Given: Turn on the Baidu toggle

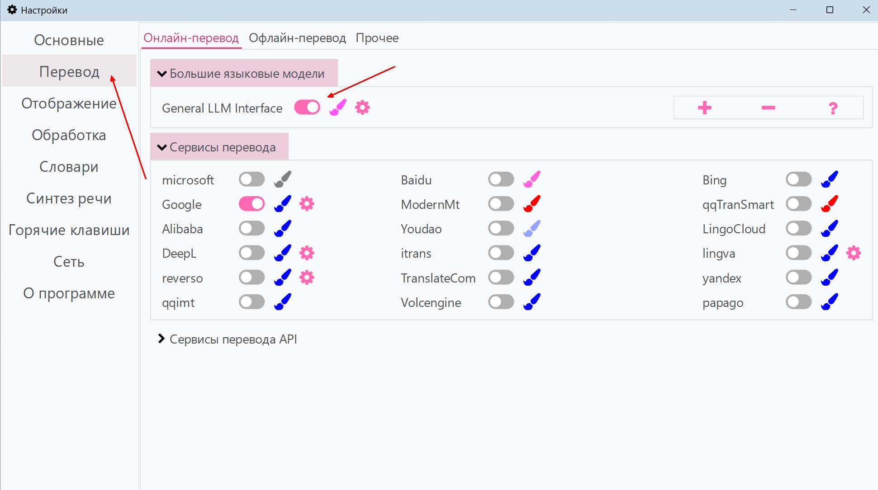Looking at the screenshot, I should [x=501, y=179].
